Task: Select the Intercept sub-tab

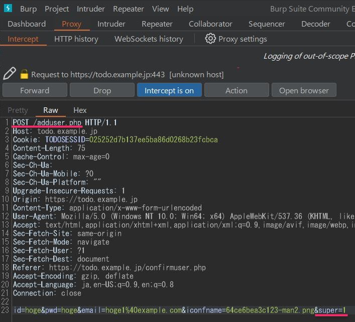Action: (23, 39)
